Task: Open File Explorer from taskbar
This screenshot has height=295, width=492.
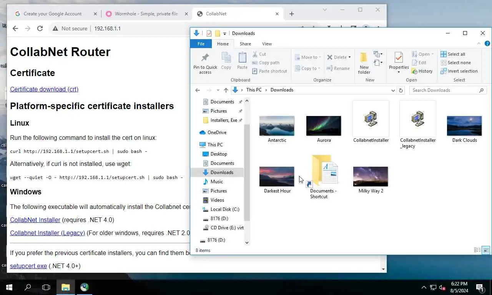Action: point(66,287)
